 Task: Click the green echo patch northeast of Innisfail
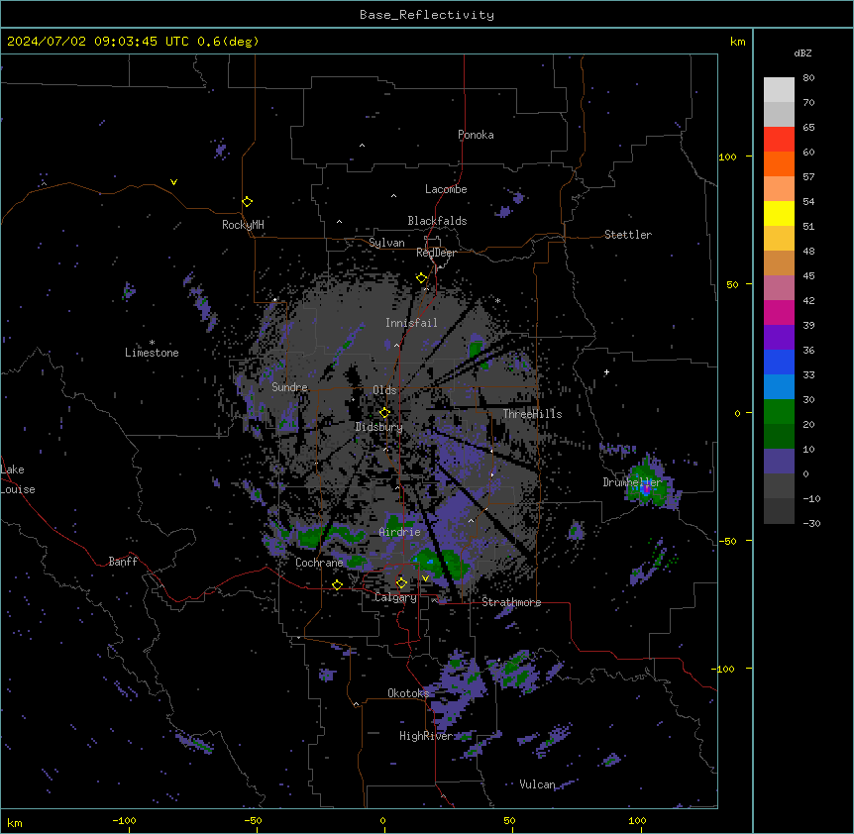tap(476, 349)
